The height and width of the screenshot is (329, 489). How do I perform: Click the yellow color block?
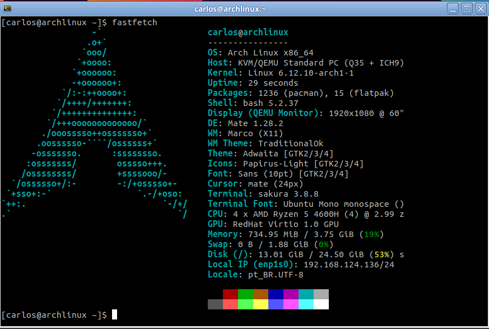[260, 304]
